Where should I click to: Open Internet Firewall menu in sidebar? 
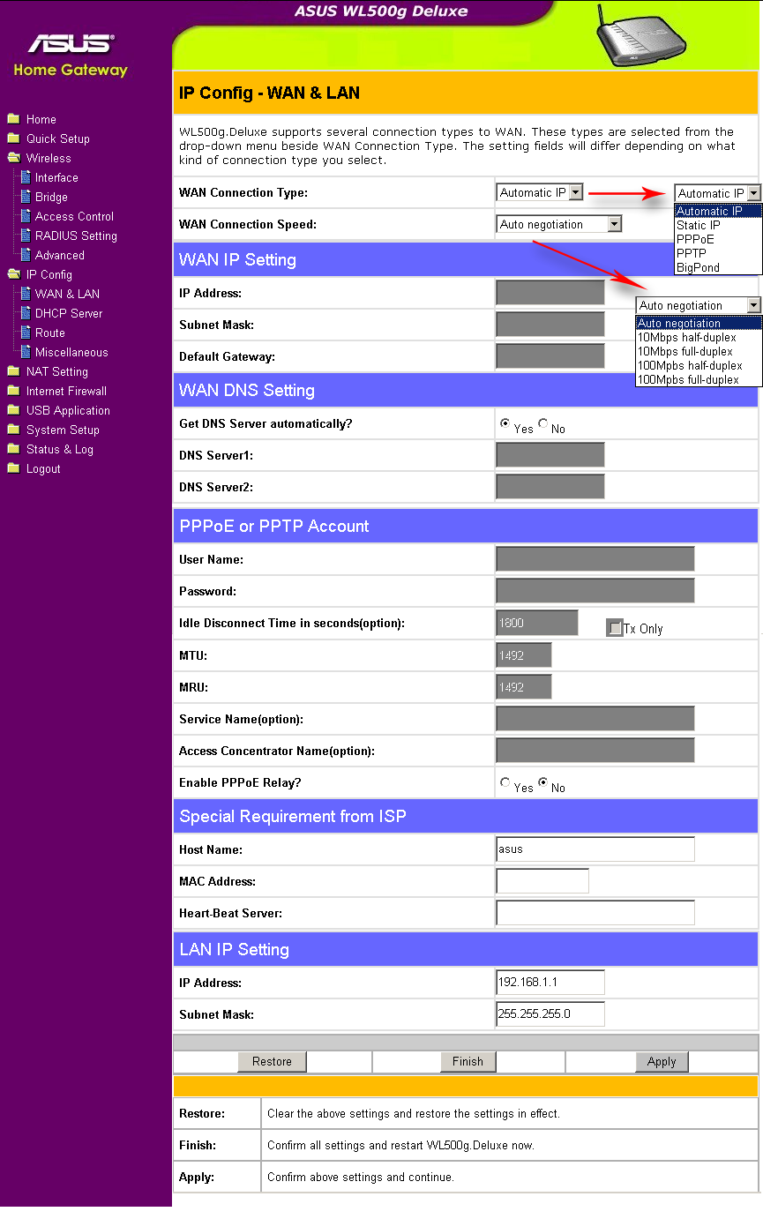[x=66, y=391]
